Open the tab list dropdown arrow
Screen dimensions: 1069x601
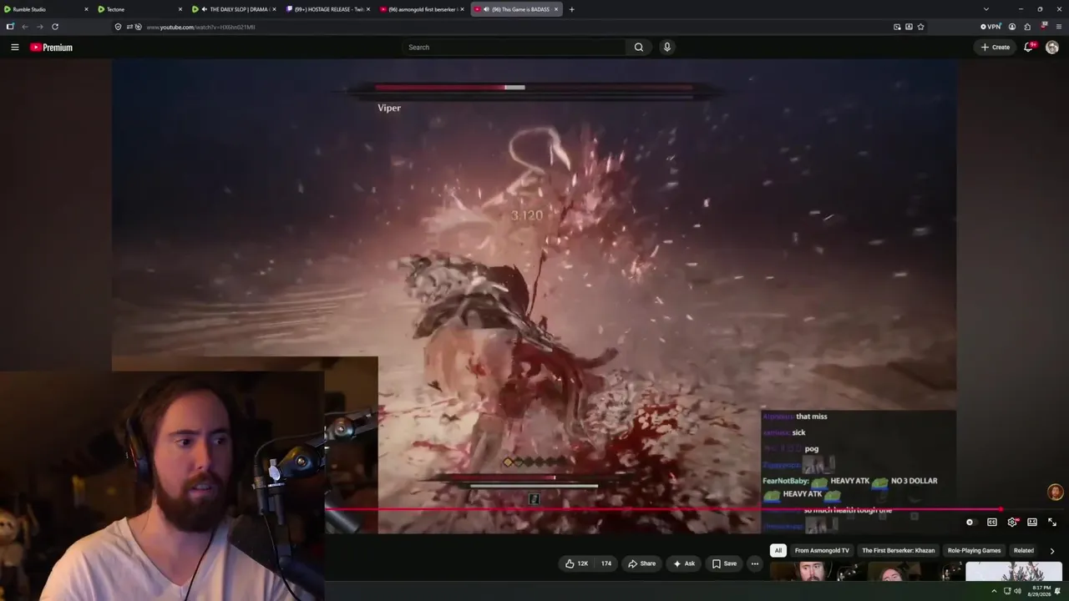point(985,9)
